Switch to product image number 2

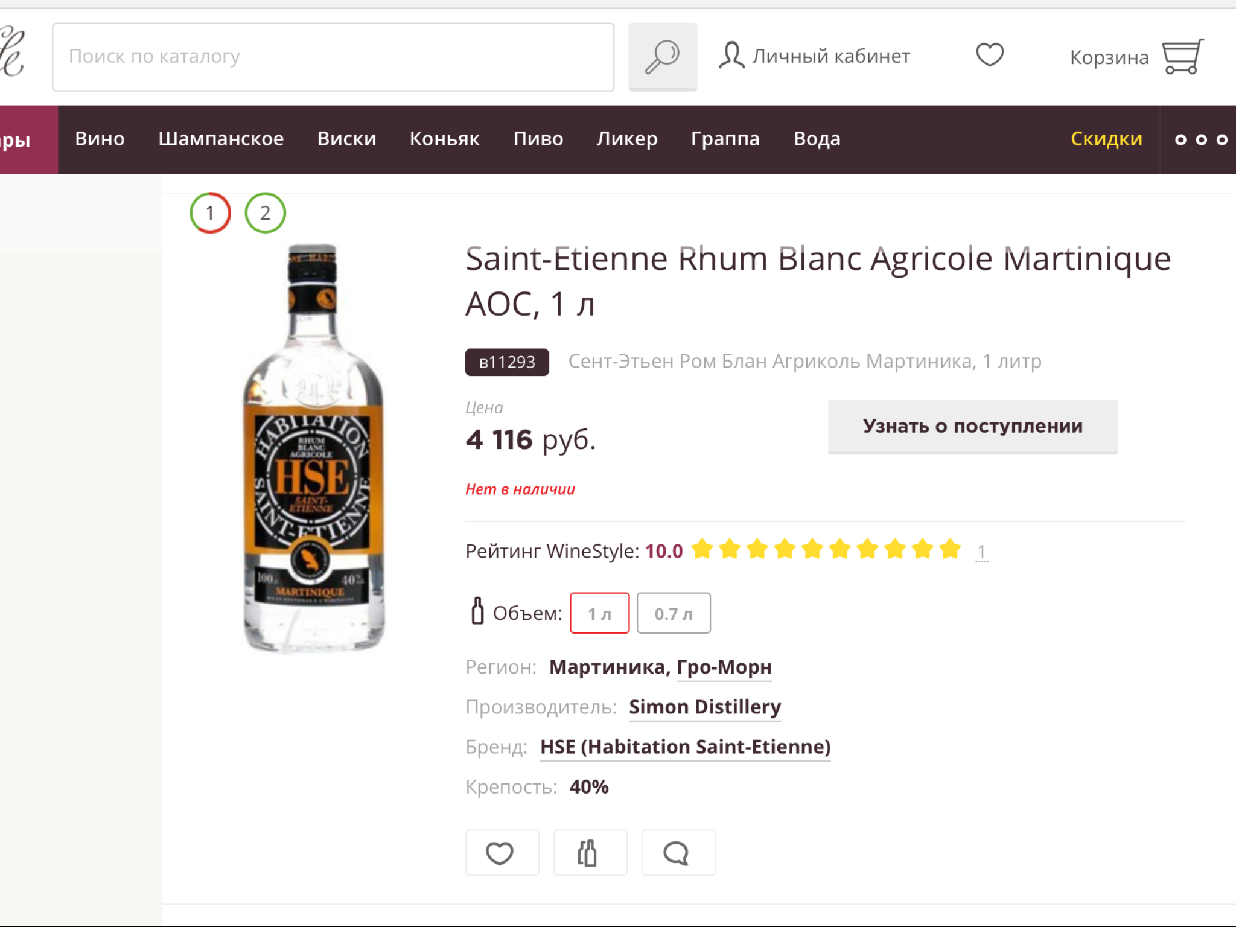tap(265, 213)
